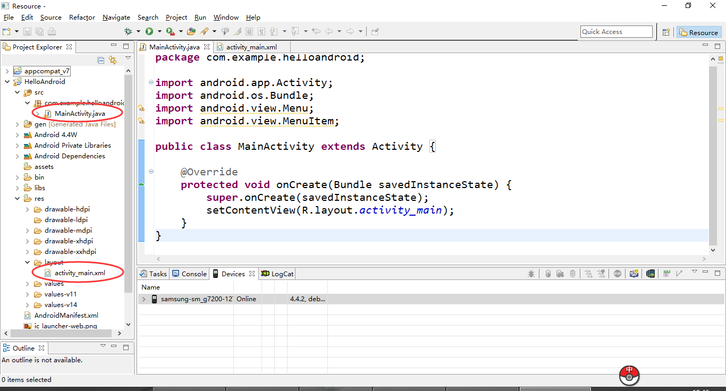Switch to the activity_main.xml editor tab
The width and height of the screenshot is (726, 391).
[251, 47]
